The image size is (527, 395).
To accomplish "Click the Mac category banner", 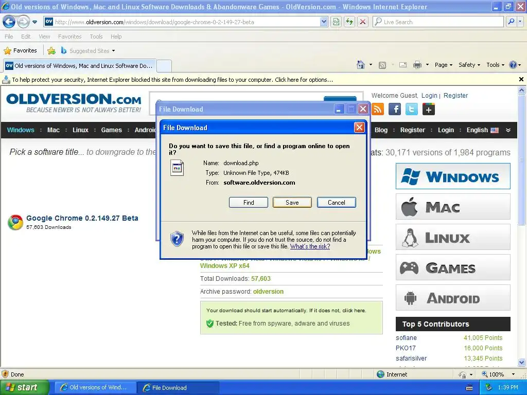I will [453, 207].
